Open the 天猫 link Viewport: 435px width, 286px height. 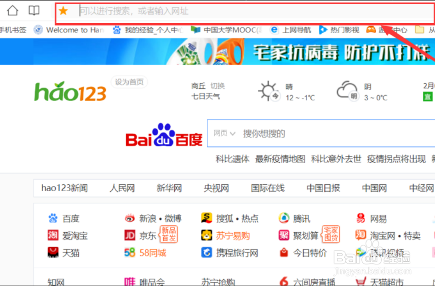[x=71, y=253]
